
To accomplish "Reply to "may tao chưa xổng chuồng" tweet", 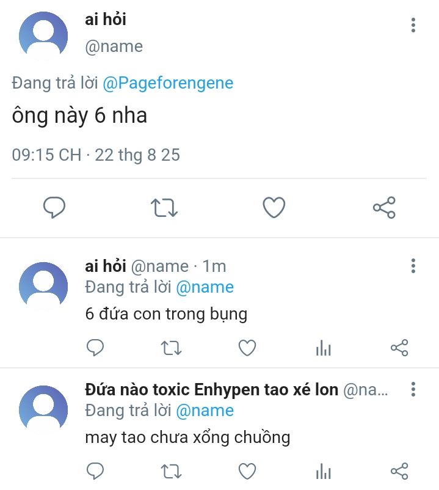I will tap(95, 471).
